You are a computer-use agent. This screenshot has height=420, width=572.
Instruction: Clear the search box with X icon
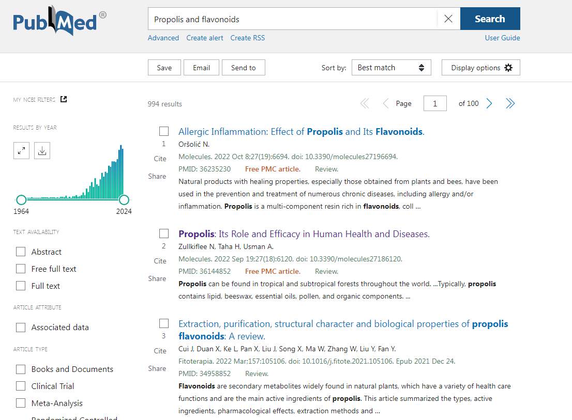[448, 19]
